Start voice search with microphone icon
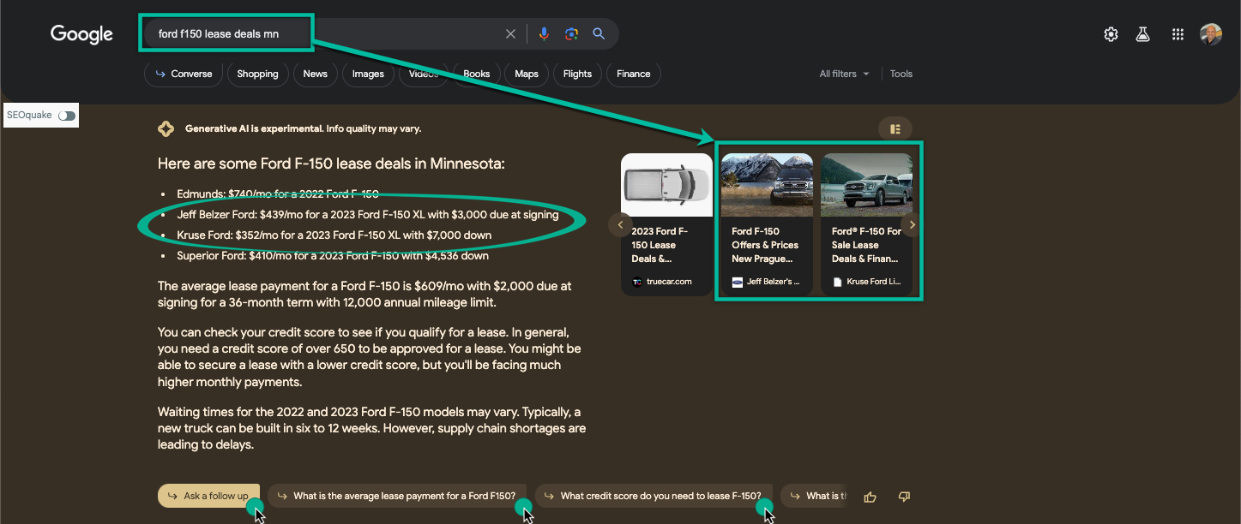Screen dimensions: 1241x524 [x=544, y=34]
